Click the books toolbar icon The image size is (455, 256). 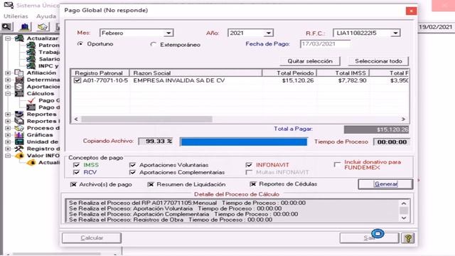tap(25, 27)
